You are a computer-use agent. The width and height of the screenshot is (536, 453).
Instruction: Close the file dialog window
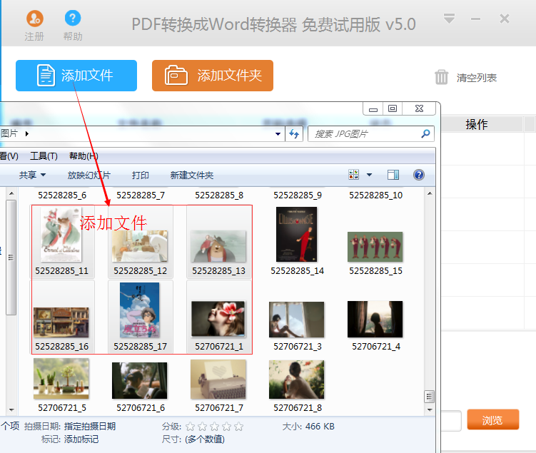coord(419,109)
